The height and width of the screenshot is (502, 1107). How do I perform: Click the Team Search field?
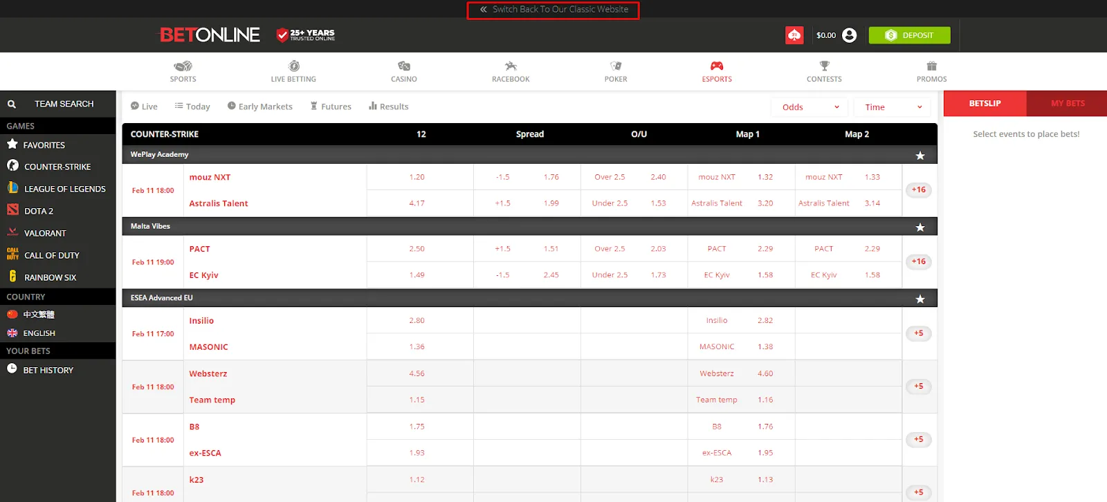(x=64, y=104)
